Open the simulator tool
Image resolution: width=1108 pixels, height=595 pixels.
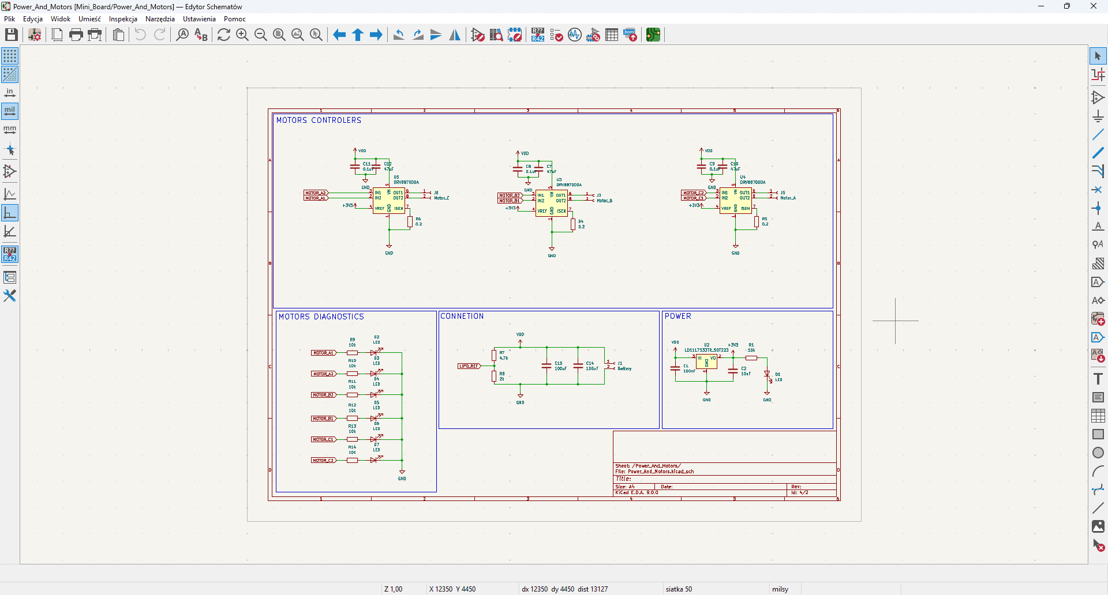pos(575,35)
